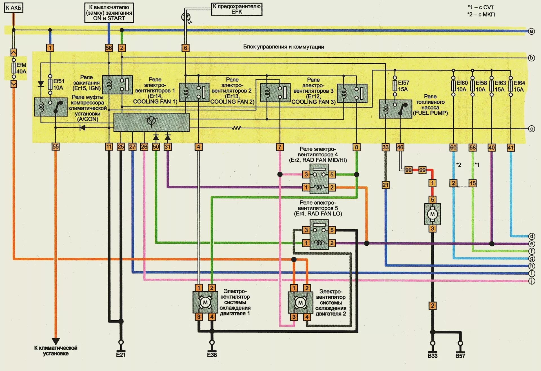Click the fuel pump relay symbol

tap(395, 109)
